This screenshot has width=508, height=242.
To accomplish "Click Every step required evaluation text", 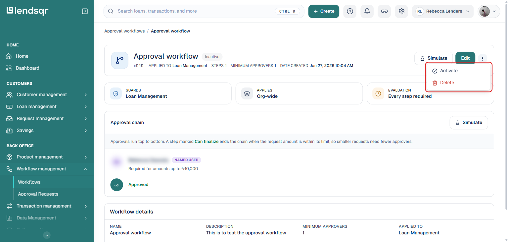I will 410,96.
